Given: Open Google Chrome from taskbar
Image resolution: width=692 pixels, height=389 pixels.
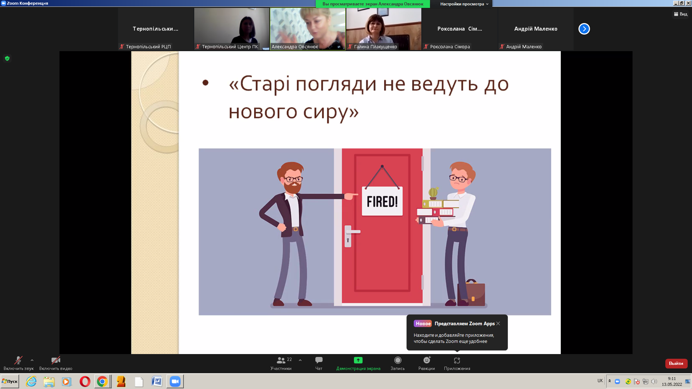Looking at the screenshot, I should click(102, 381).
